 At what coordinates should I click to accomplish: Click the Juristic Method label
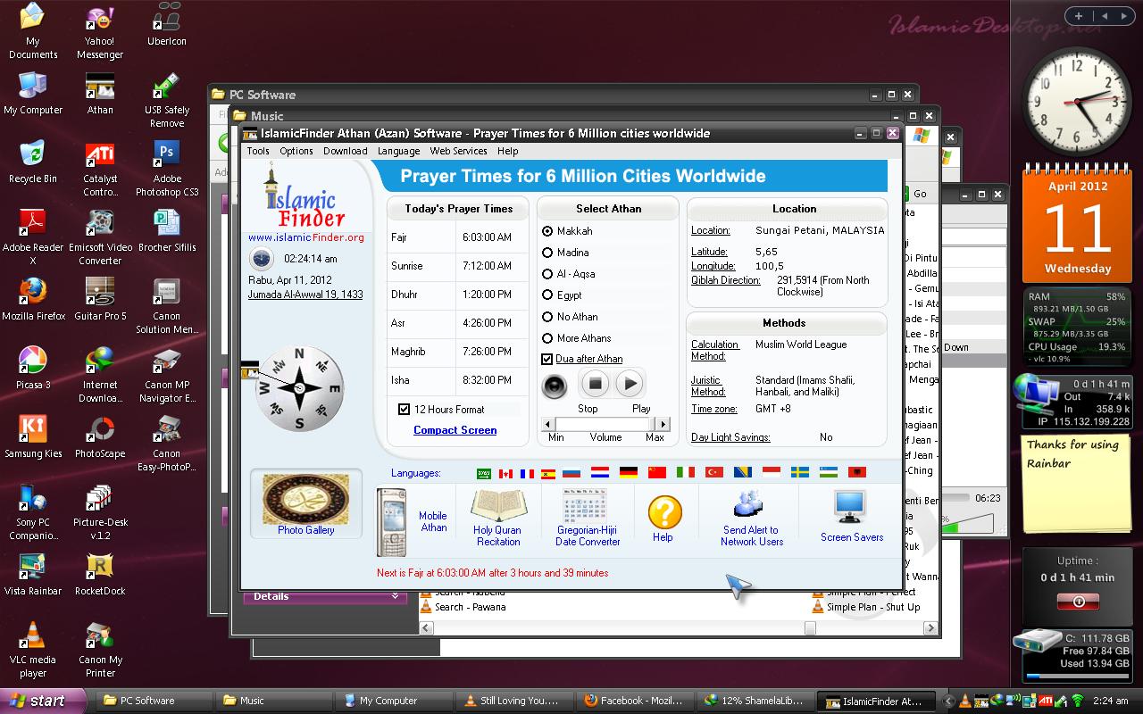click(708, 386)
